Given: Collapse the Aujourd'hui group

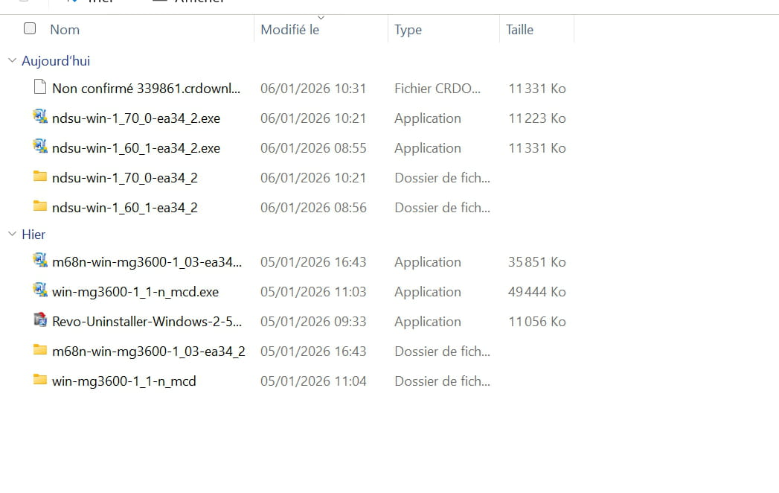Looking at the screenshot, I should click(12, 61).
